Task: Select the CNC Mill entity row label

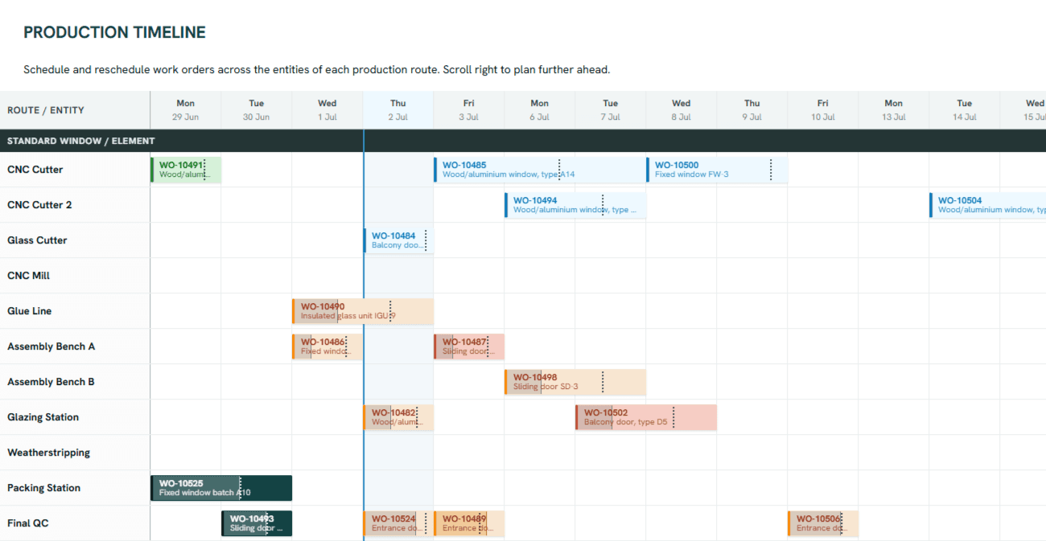Action: [x=29, y=276]
